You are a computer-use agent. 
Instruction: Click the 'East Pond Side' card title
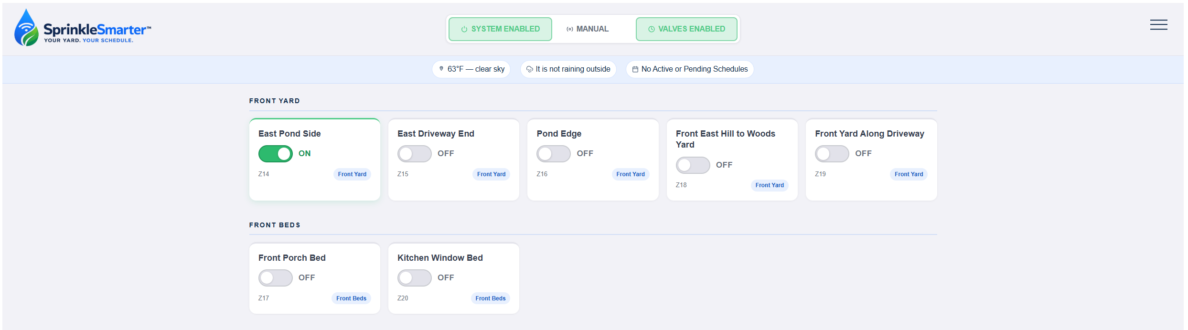coord(289,134)
